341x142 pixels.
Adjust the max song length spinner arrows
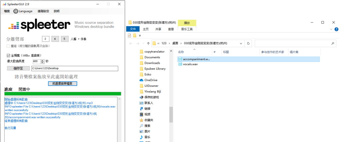click(x=42, y=62)
